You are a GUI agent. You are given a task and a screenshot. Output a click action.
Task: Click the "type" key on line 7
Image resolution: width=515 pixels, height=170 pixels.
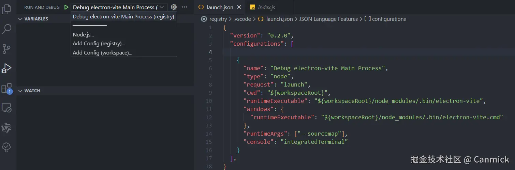pos(253,76)
